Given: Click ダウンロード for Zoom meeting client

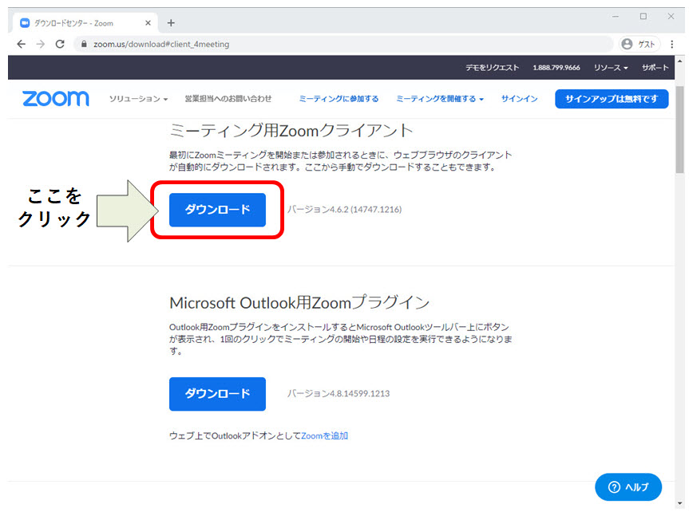Looking at the screenshot, I should click(x=217, y=210).
